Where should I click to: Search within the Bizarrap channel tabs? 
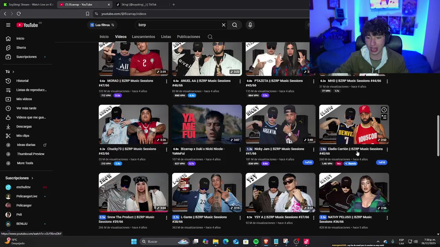click(x=210, y=37)
